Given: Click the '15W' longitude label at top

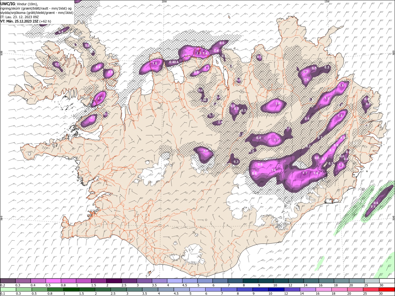Looking at the screenshot, I should pos(327,2).
